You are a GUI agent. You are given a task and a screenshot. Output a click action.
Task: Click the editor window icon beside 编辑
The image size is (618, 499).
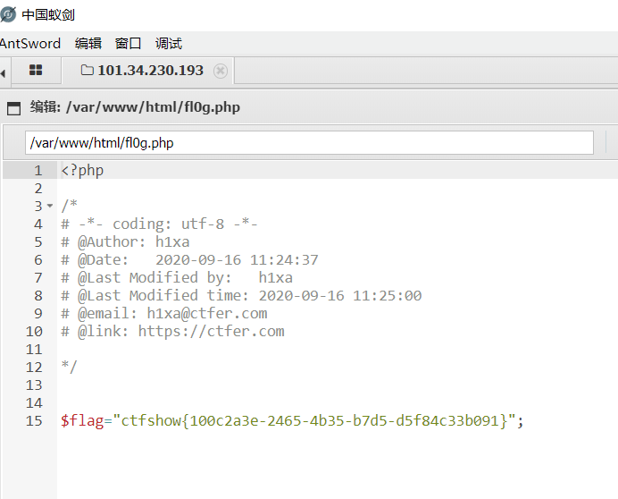coord(13,108)
